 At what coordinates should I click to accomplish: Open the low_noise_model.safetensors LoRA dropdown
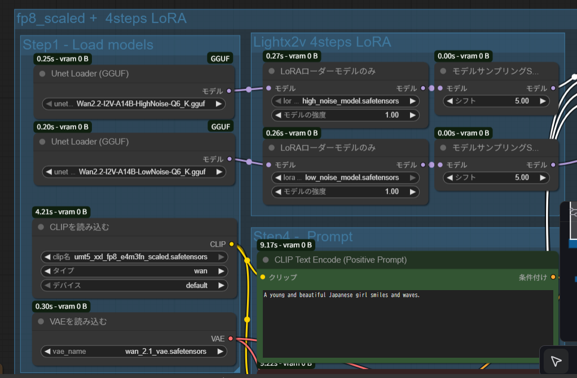point(345,177)
